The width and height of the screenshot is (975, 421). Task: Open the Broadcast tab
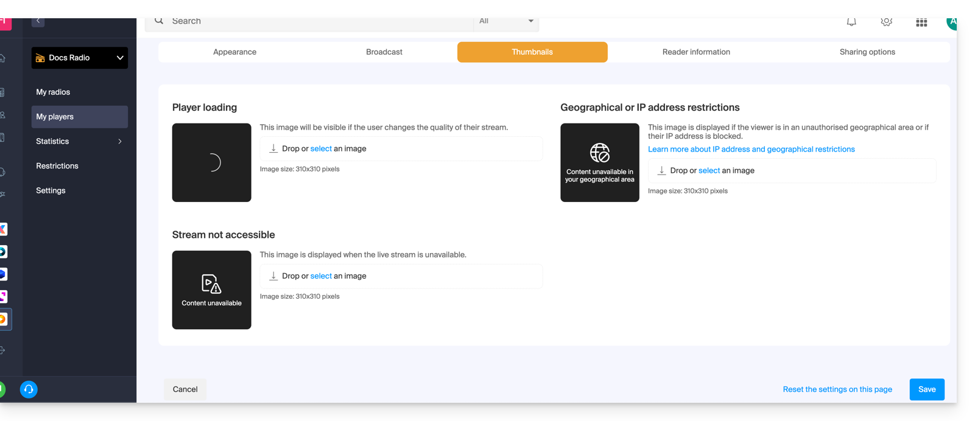(x=384, y=52)
